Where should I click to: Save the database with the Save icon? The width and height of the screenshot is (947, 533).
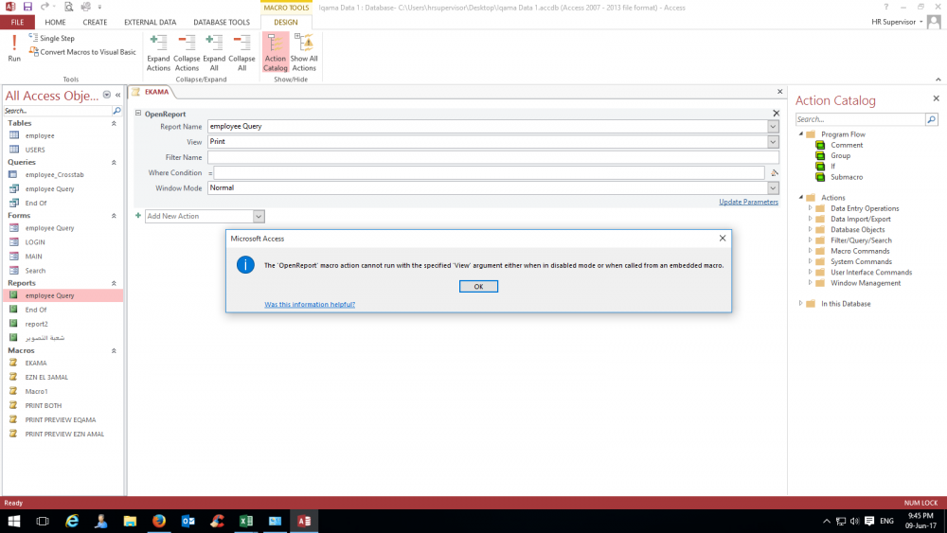coord(27,7)
